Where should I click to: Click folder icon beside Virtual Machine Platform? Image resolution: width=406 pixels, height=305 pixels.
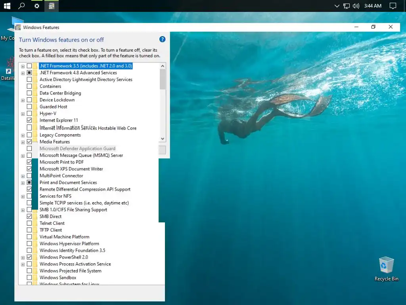point(35,237)
